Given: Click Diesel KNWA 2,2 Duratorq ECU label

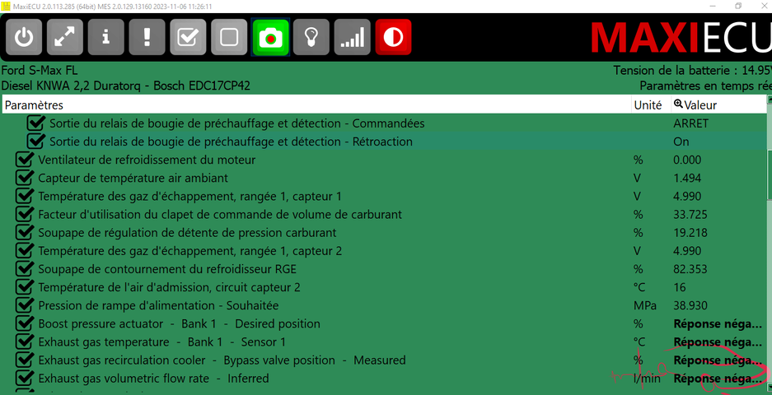Looking at the screenshot, I should click(x=125, y=86).
